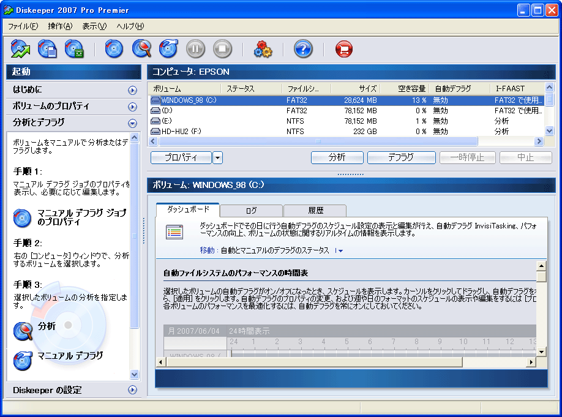Click the マニュアル デフラグ ジョブのプロパティ disc icon
The height and width of the screenshot is (417, 562).
click(22, 218)
